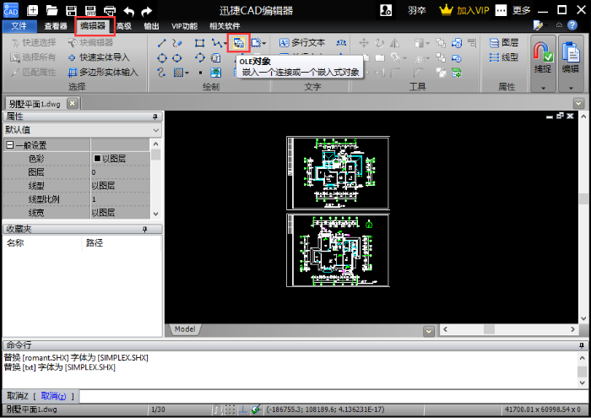The height and width of the screenshot is (418, 591).
Task: Switch to the Related Software tab
Action: click(x=225, y=25)
